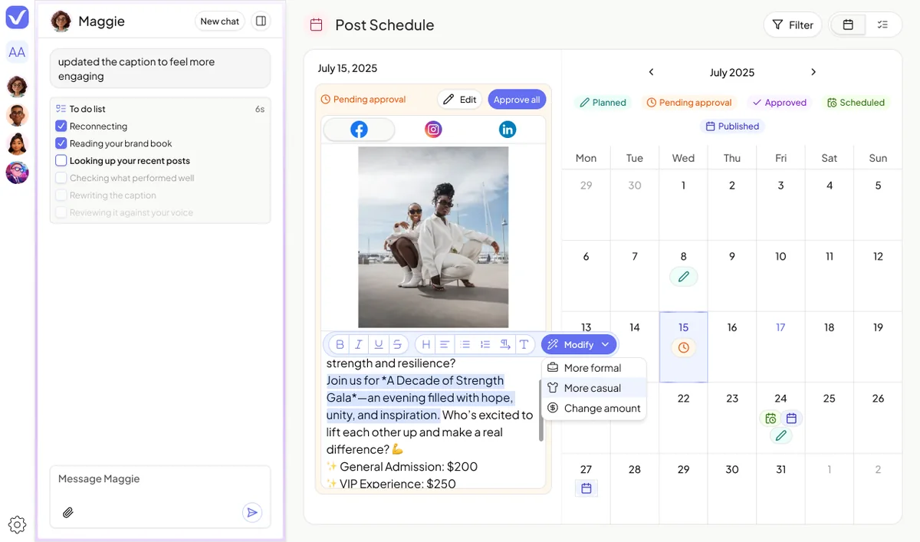The image size is (920, 542).
Task: Open the planned pencil icon on July 24
Action: (x=780, y=436)
